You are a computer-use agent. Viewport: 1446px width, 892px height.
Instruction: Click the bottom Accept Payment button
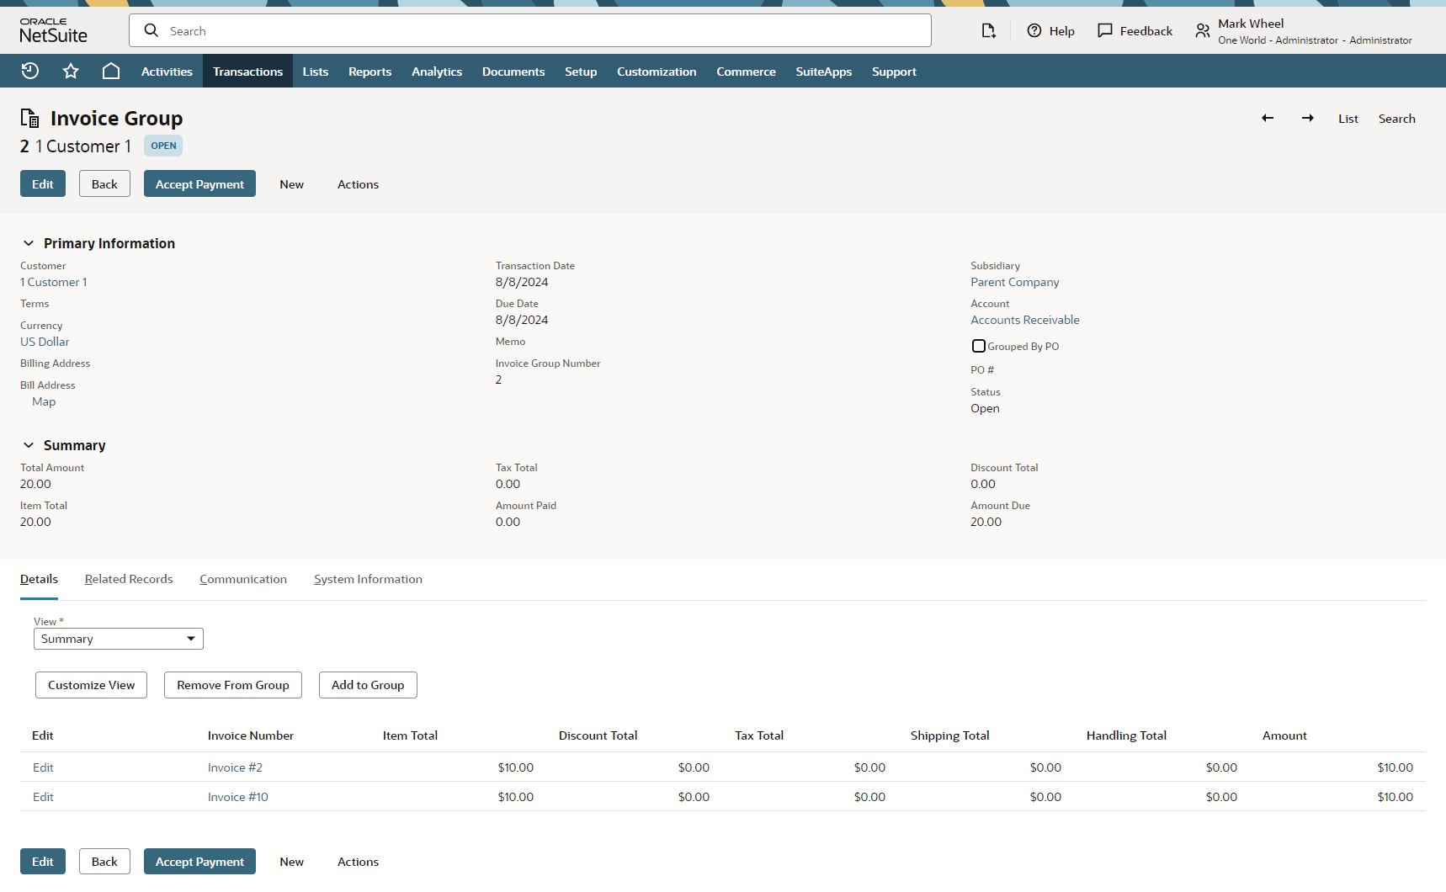point(199,862)
